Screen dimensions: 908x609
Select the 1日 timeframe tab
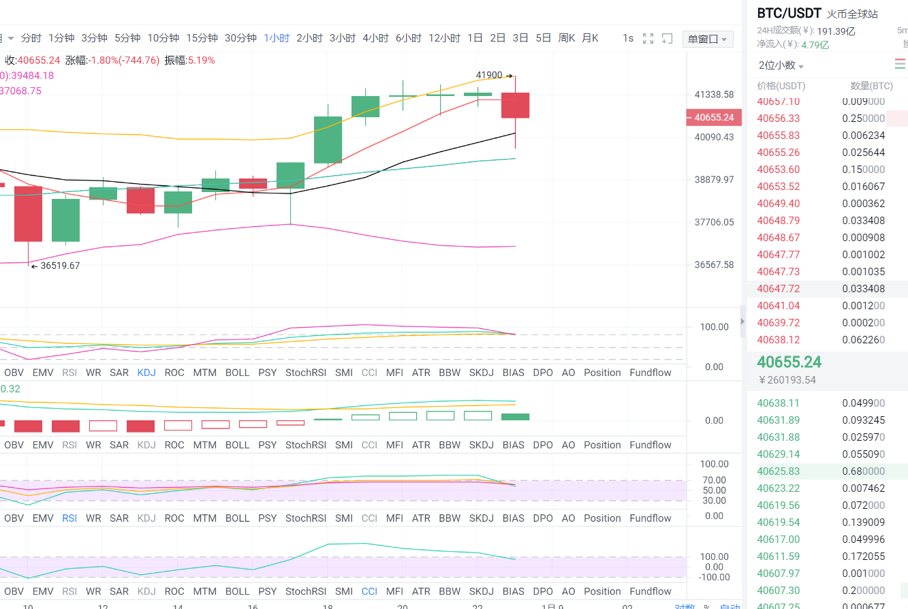[x=475, y=38]
